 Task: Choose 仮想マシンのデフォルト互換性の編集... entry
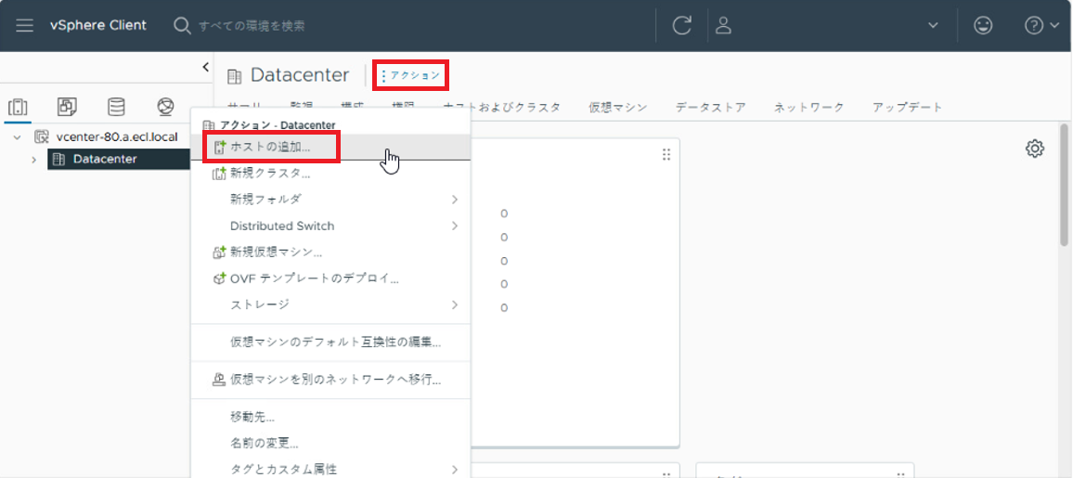[x=330, y=342]
